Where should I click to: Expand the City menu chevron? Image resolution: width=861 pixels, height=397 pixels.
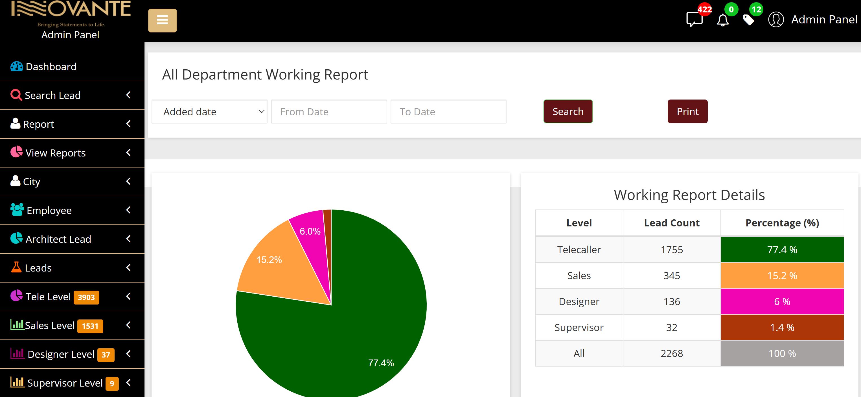pos(128,181)
